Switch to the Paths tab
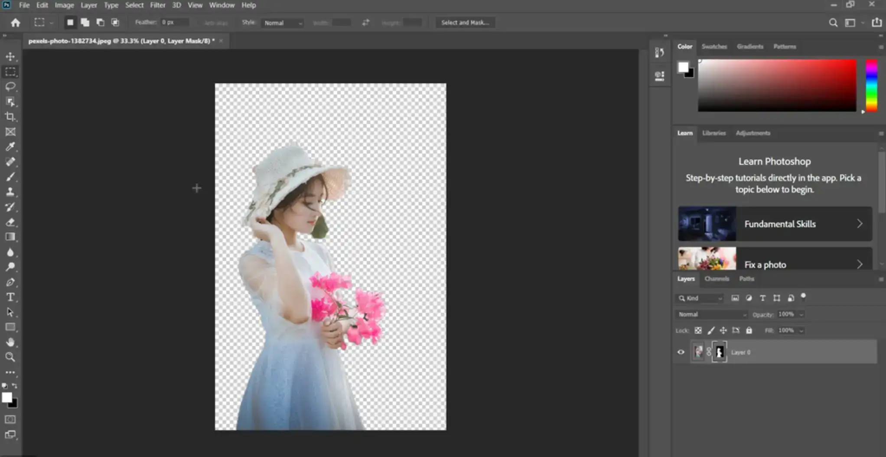Viewport: 886px width, 457px height. [746, 279]
